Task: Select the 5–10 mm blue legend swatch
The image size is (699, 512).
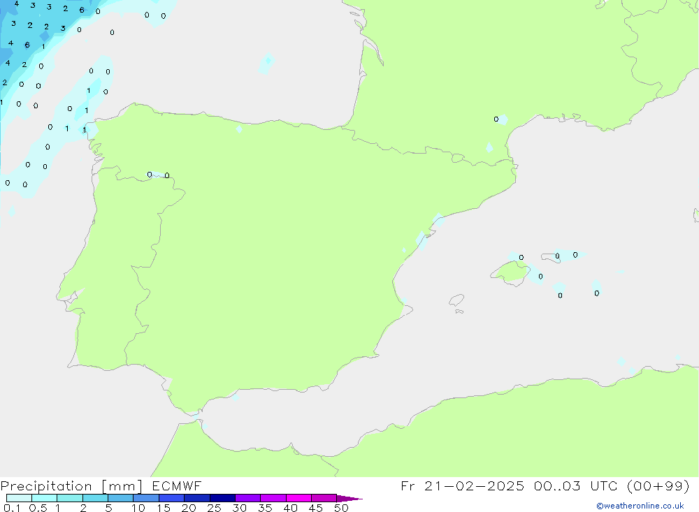Action: pos(121,498)
